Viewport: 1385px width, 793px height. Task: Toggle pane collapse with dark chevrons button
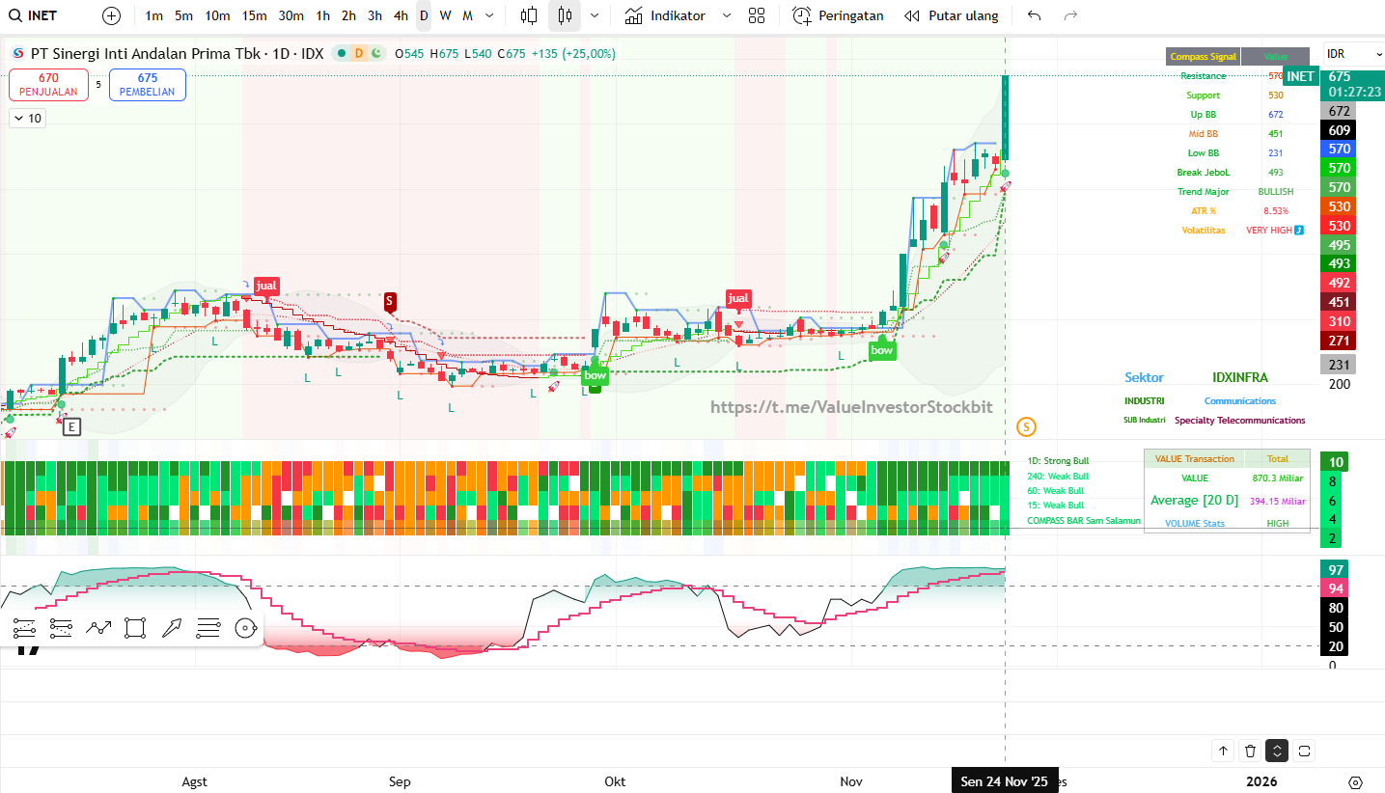click(x=1277, y=751)
